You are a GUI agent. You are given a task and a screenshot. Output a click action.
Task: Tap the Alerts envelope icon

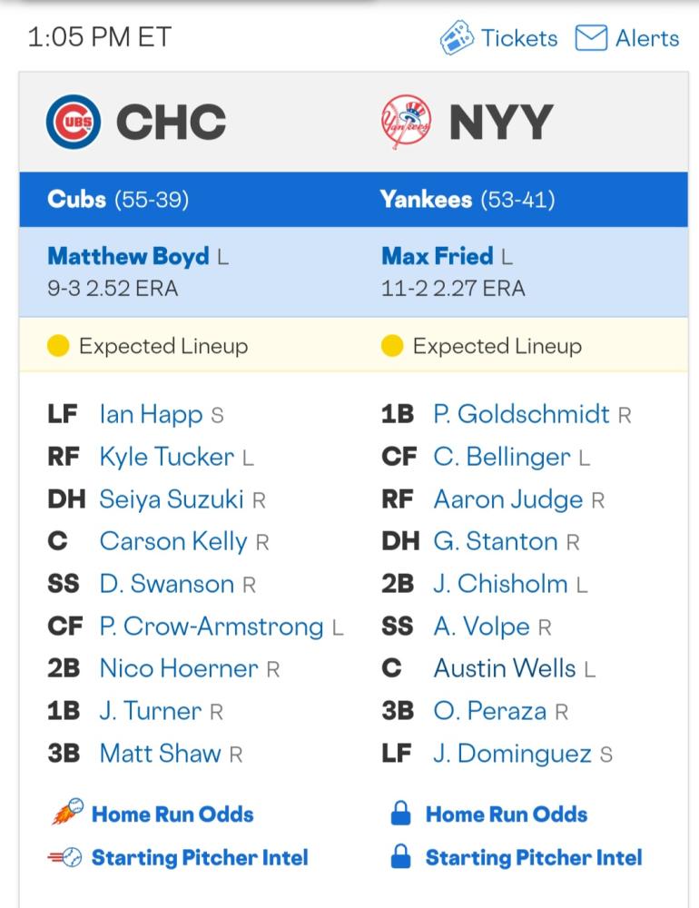[x=591, y=38]
